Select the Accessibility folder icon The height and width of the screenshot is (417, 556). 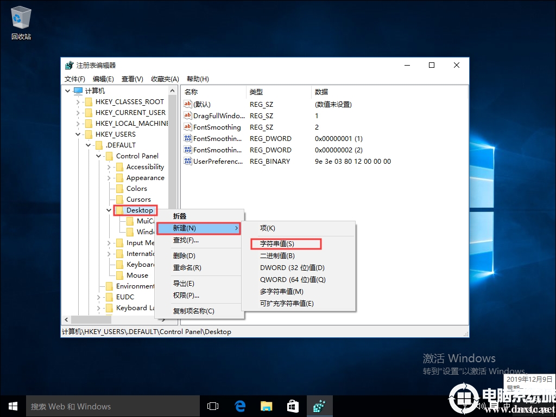pyautogui.click(x=120, y=167)
